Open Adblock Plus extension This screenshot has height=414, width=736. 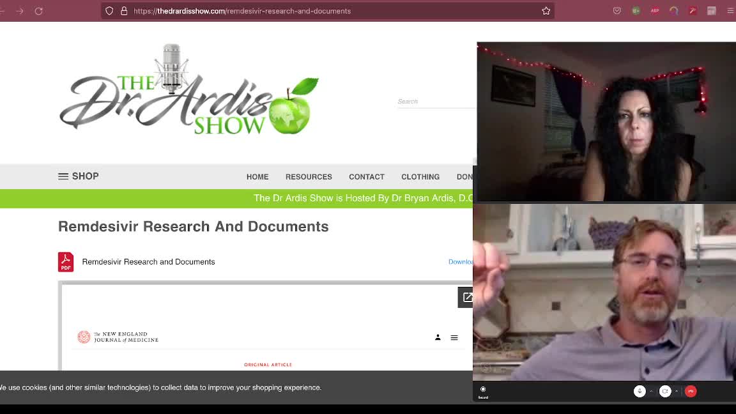pyautogui.click(x=655, y=10)
